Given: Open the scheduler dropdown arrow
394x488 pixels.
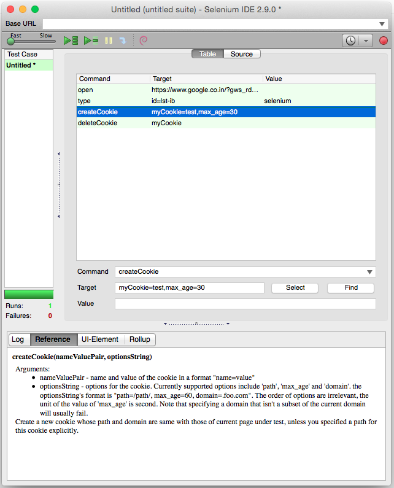Looking at the screenshot, I should coord(366,41).
